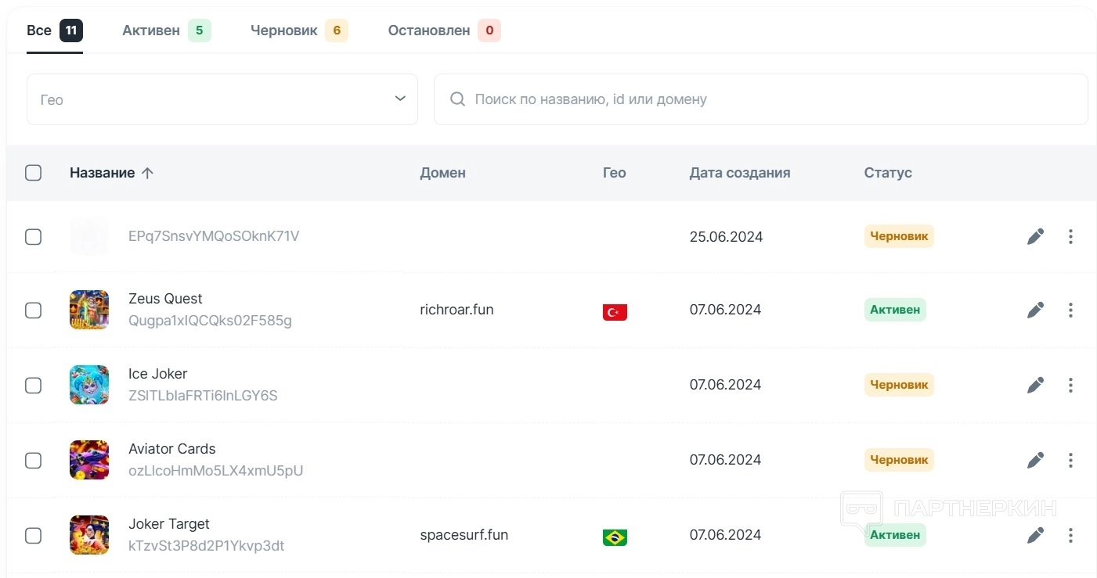Click the pencil icon for Joker Target

(1035, 535)
